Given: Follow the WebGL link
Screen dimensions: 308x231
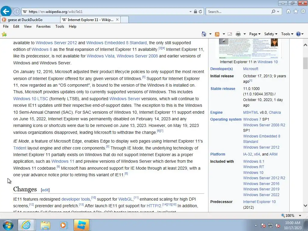Looking at the screenshot, I should [125, 199].
